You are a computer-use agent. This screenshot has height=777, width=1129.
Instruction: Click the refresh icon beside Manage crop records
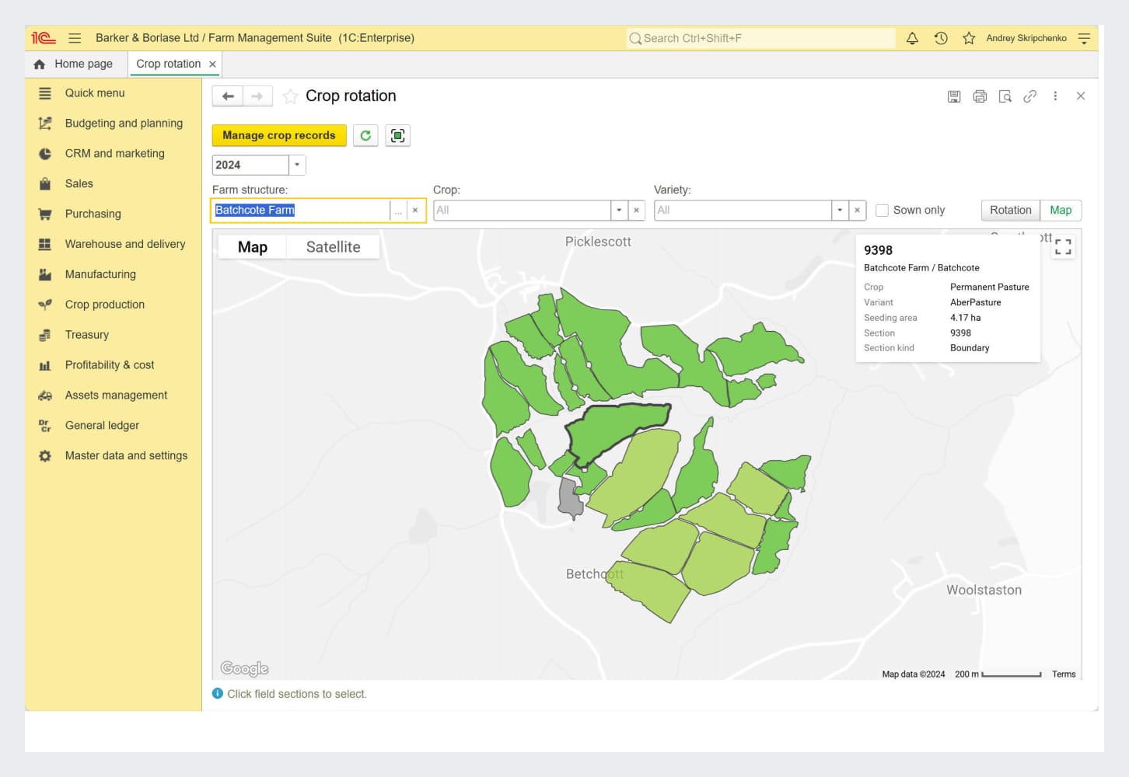pyautogui.click(x=365, y=135)
